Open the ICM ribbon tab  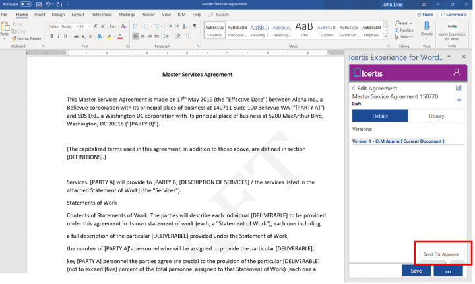point(181,14)
